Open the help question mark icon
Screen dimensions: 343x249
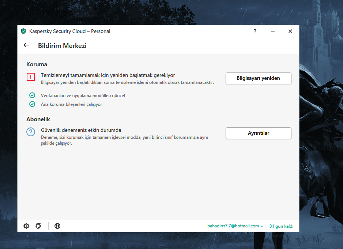[255, 31]
